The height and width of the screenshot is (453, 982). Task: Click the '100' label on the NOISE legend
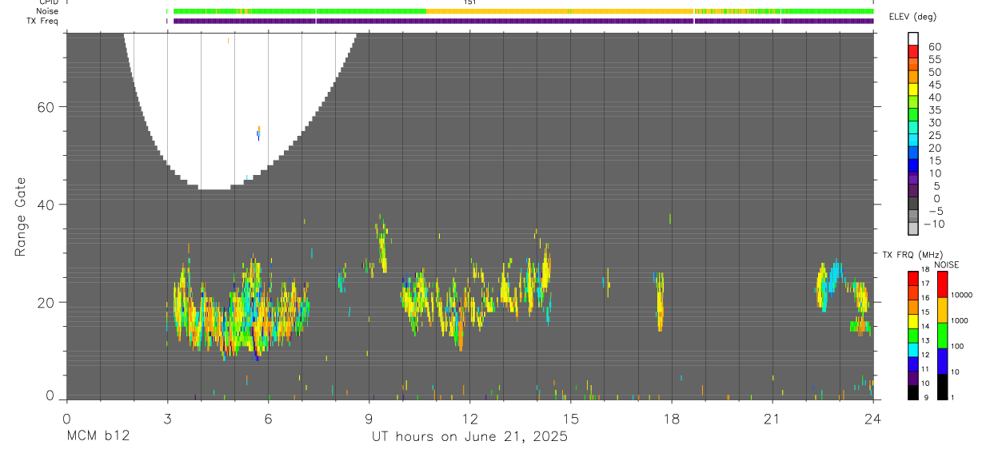point(958,346)
